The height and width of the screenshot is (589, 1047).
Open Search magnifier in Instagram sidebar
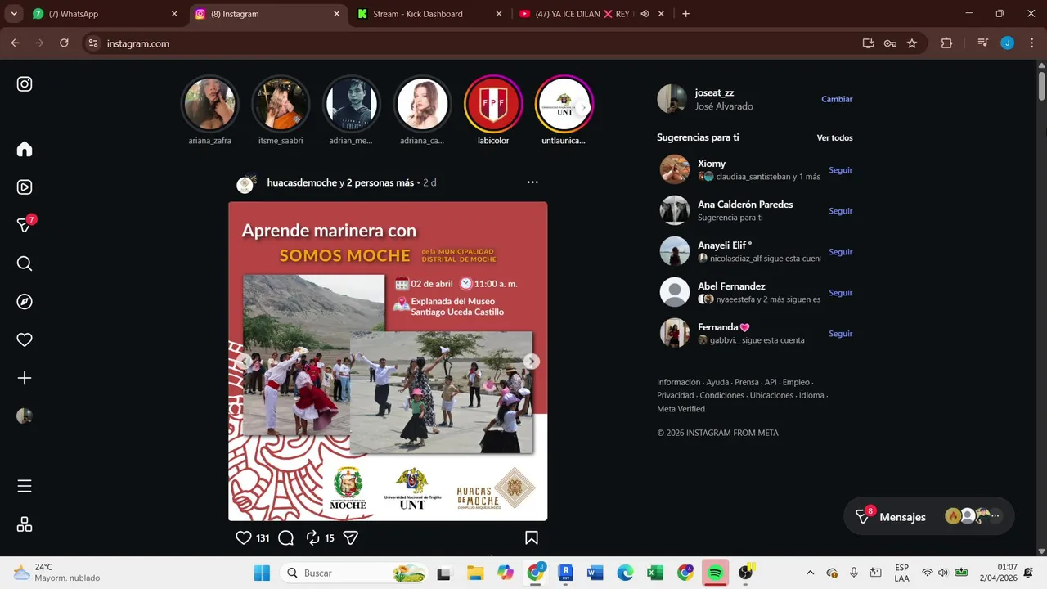click(x=25, y=263)
